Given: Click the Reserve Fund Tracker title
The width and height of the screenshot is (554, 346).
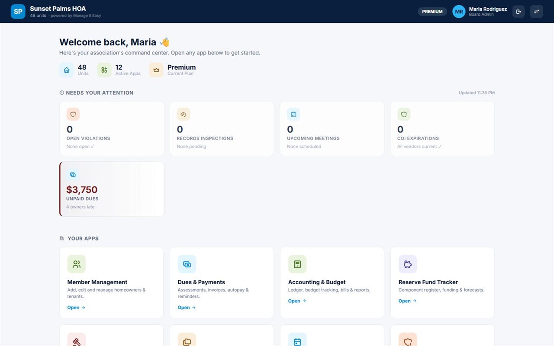Looking at the screenshot, I should (428, 282).
